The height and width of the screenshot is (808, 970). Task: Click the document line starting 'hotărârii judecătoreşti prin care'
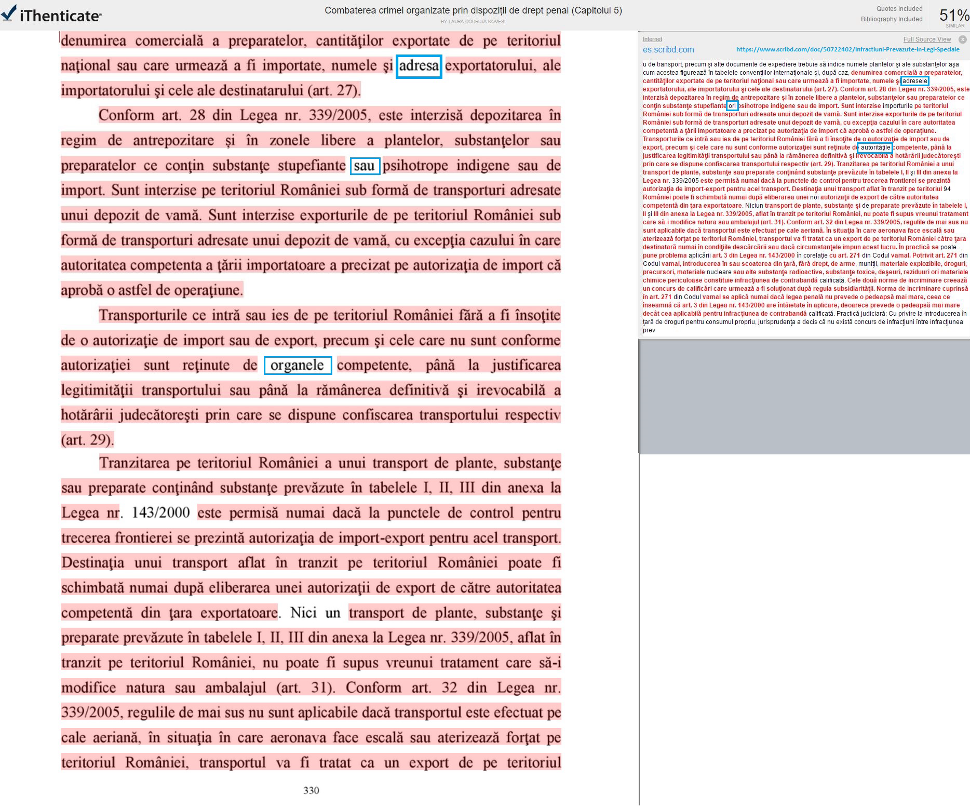click(311, 415)
